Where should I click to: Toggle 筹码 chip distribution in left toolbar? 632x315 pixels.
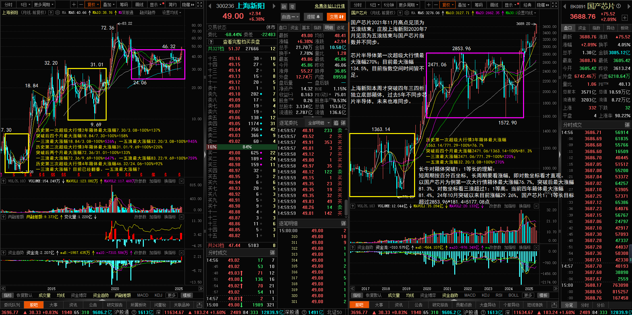point(124,5)
